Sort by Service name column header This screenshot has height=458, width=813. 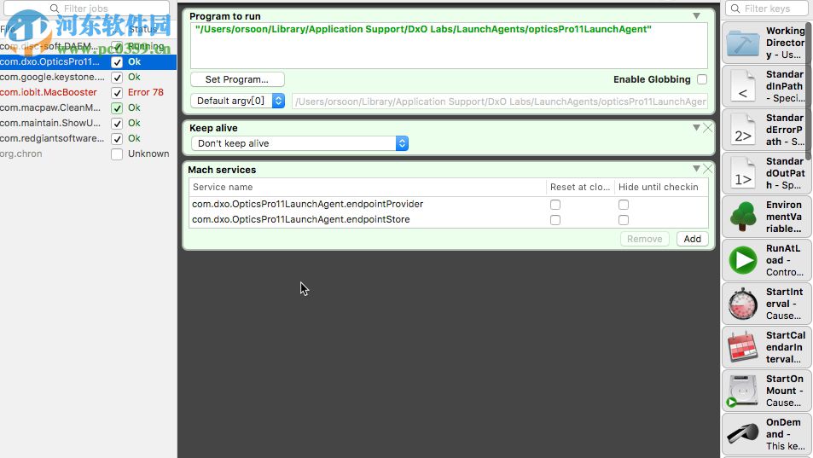tap(367, 187)
